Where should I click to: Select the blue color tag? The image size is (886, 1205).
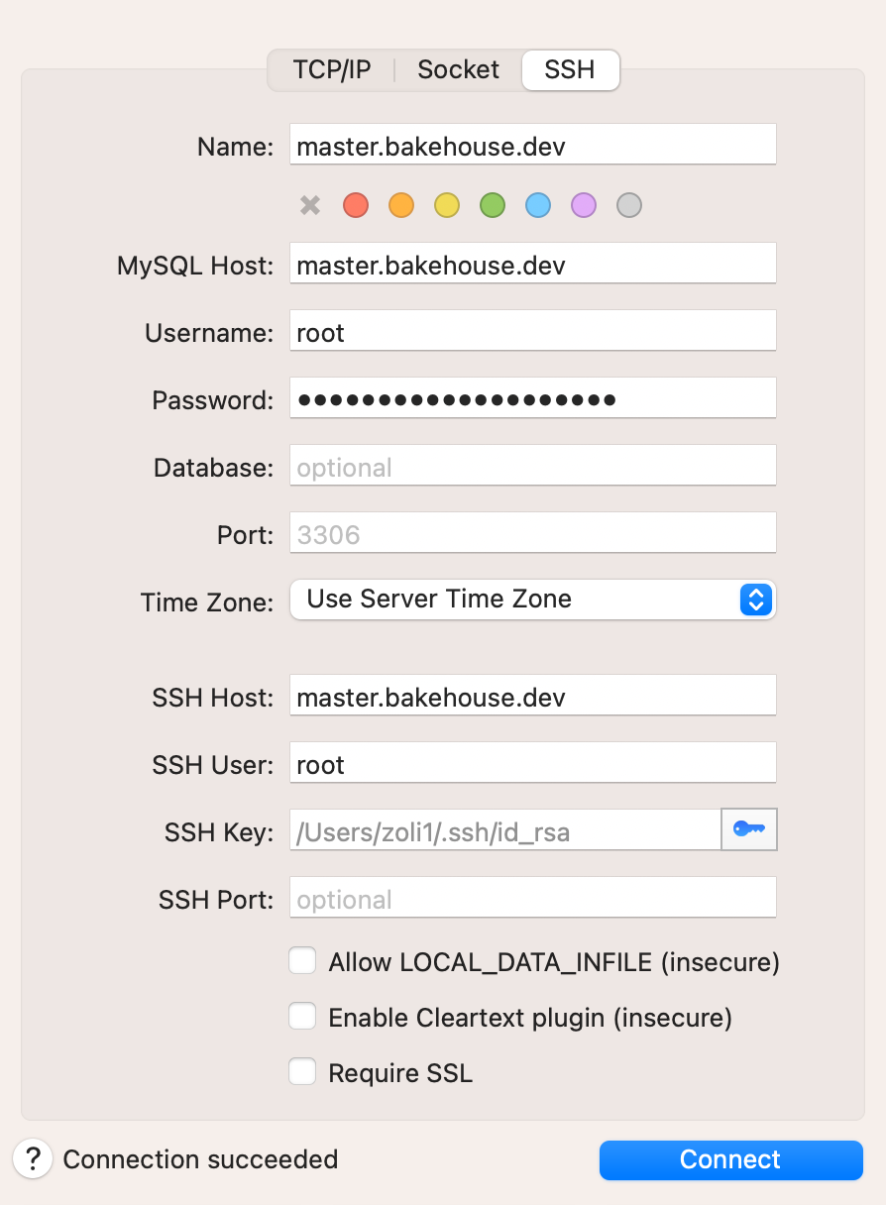(538, 205)
